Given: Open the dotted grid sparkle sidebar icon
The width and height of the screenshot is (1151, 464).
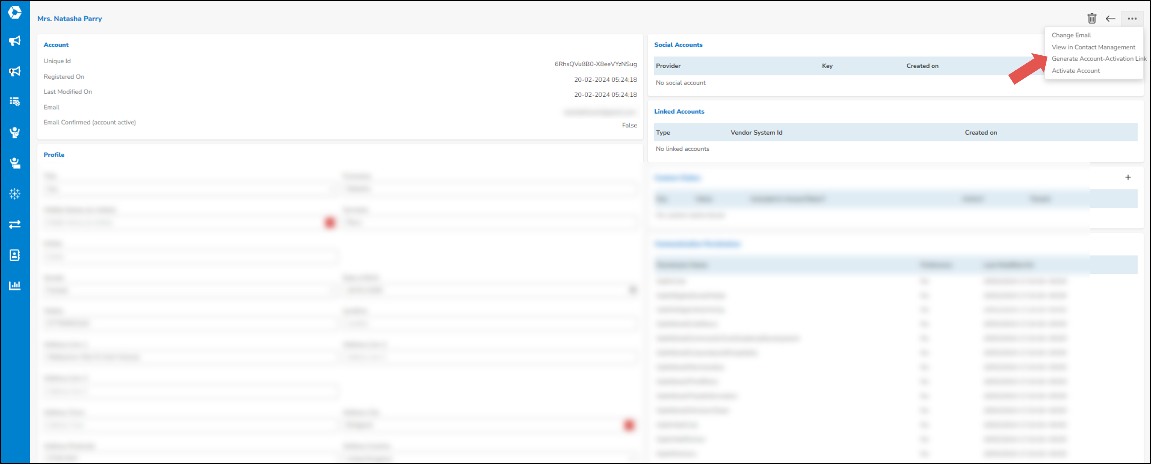Looking at the screenshot, I should [15, 194].
